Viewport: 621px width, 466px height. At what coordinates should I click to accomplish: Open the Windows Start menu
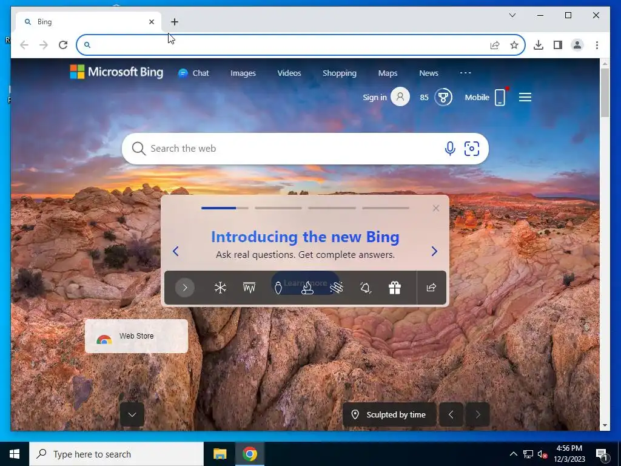[x=15, y=454]
